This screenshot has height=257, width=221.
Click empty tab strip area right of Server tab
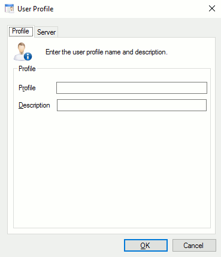(136, 32)
